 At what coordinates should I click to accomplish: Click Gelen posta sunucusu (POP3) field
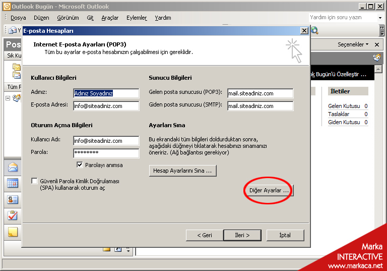pos(261,93)
